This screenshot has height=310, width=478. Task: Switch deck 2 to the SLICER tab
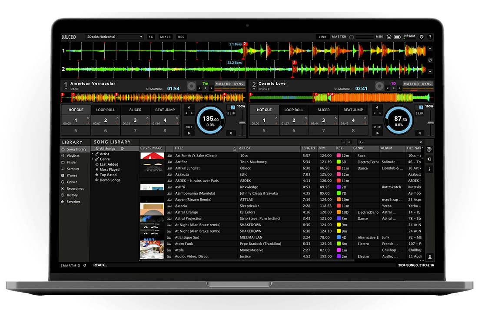click(x=323, y=110)
